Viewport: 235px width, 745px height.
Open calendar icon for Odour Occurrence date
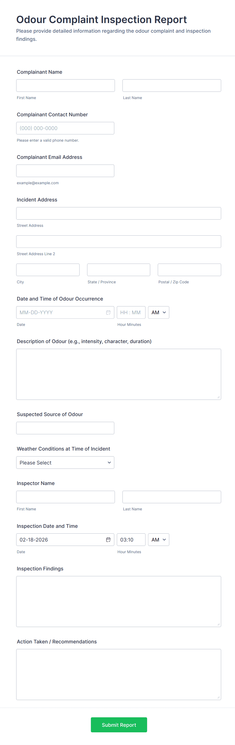coord(108,312)
